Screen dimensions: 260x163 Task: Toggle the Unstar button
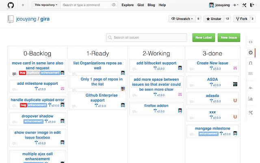pyautogui.click(x=213, y=19)
